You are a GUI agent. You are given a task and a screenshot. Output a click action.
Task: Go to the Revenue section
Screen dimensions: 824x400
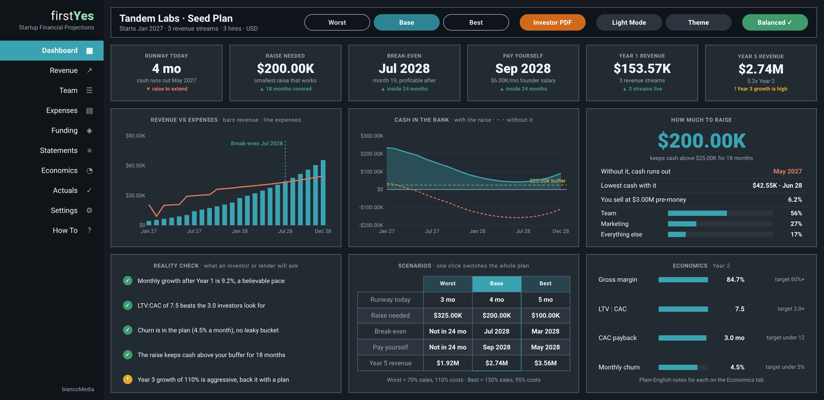point(52,71)
